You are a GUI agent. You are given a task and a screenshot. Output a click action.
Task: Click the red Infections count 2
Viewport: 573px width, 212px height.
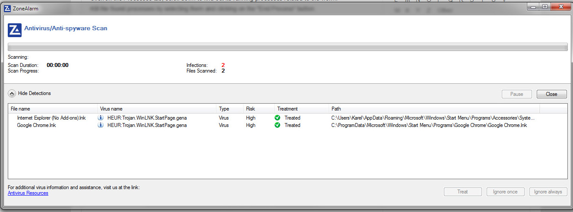click(223, 65)
